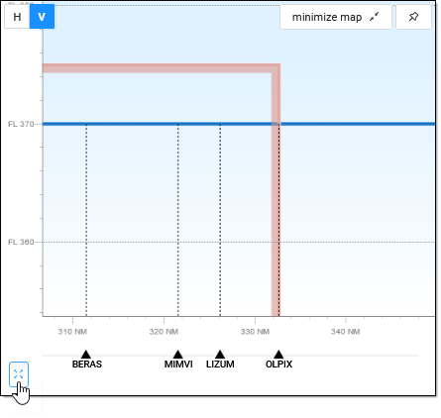Click the blue flight level line

coord(239,124)
